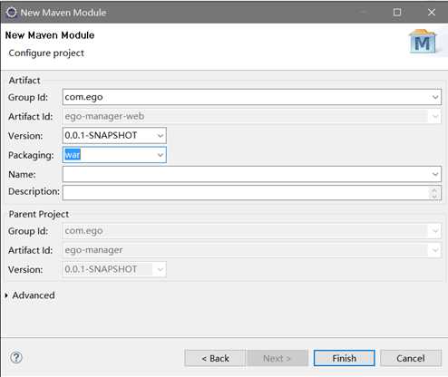
Task: Click into the Description text box
Action: tap(252, 193)
